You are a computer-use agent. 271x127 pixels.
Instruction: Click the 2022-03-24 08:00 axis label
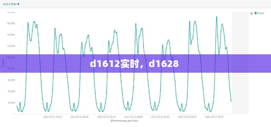coord(133,117)
